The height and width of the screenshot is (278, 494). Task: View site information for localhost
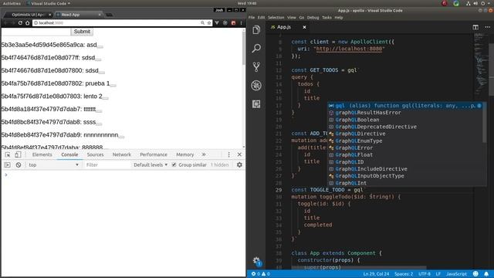pyautogui.click(x=36, y=23)
